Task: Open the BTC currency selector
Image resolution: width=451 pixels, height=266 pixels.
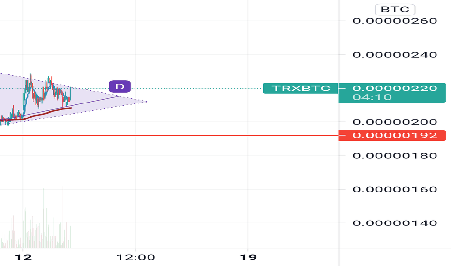Action: pyautogui.click(x=395, y=10)
